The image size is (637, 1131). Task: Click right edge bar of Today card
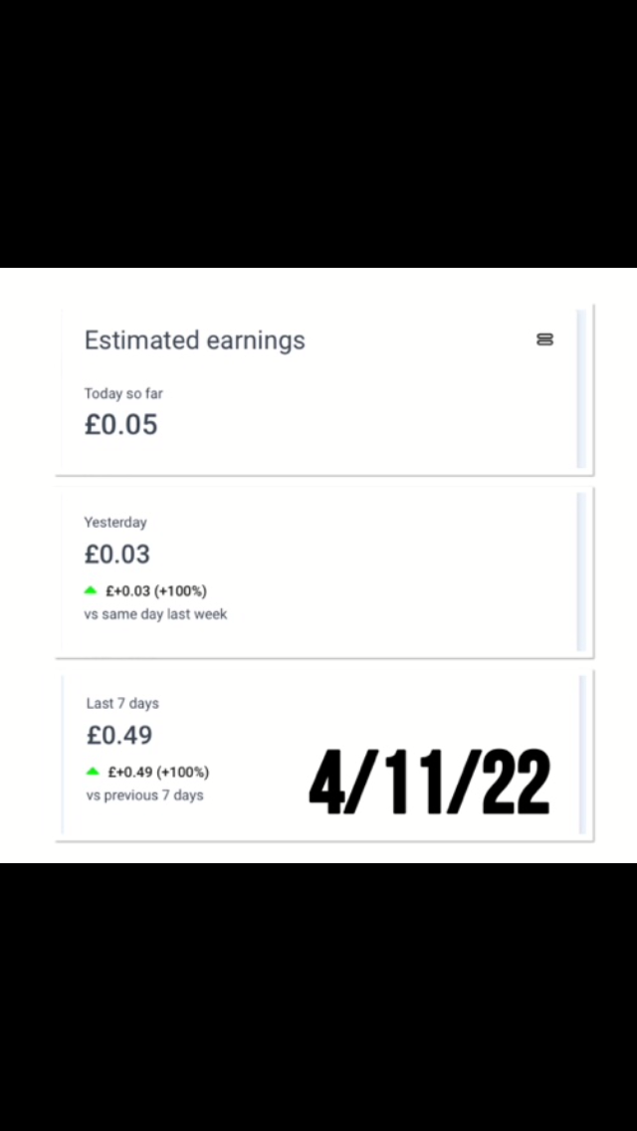point(582,388)
